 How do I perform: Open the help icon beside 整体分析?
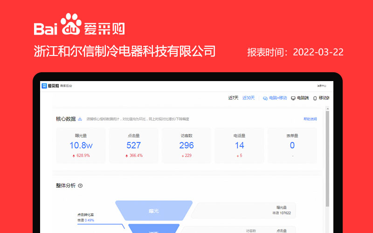click(x=80, y=185)
